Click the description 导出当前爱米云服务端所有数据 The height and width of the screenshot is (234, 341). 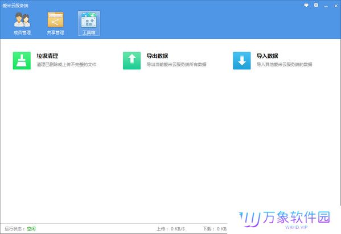[176, 65]
